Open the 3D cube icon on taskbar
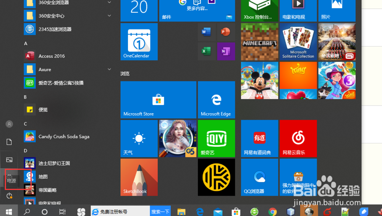The width and height of the screenshot is (382, 216). 291,212
